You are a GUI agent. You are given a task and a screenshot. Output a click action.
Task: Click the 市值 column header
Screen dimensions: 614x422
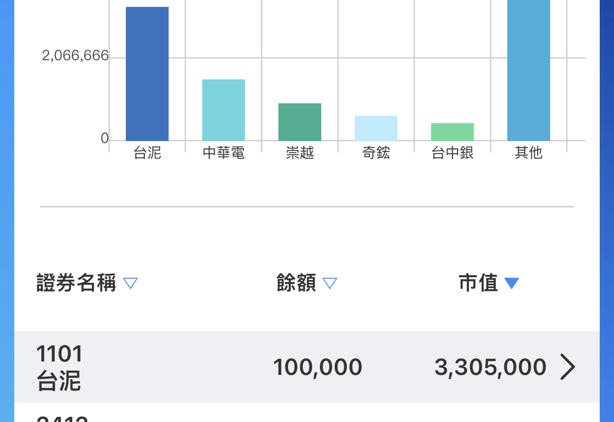coord(478,283)
